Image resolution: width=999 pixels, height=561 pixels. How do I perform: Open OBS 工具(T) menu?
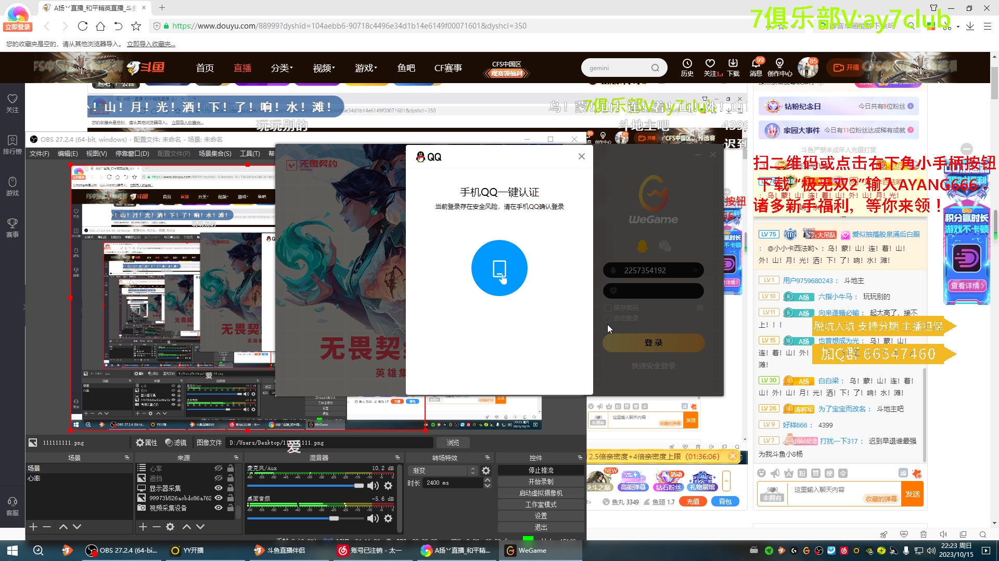click(x=250, y=154)
